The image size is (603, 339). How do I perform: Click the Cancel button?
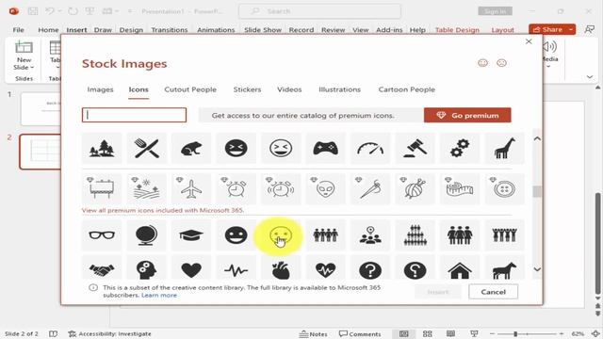493,292
